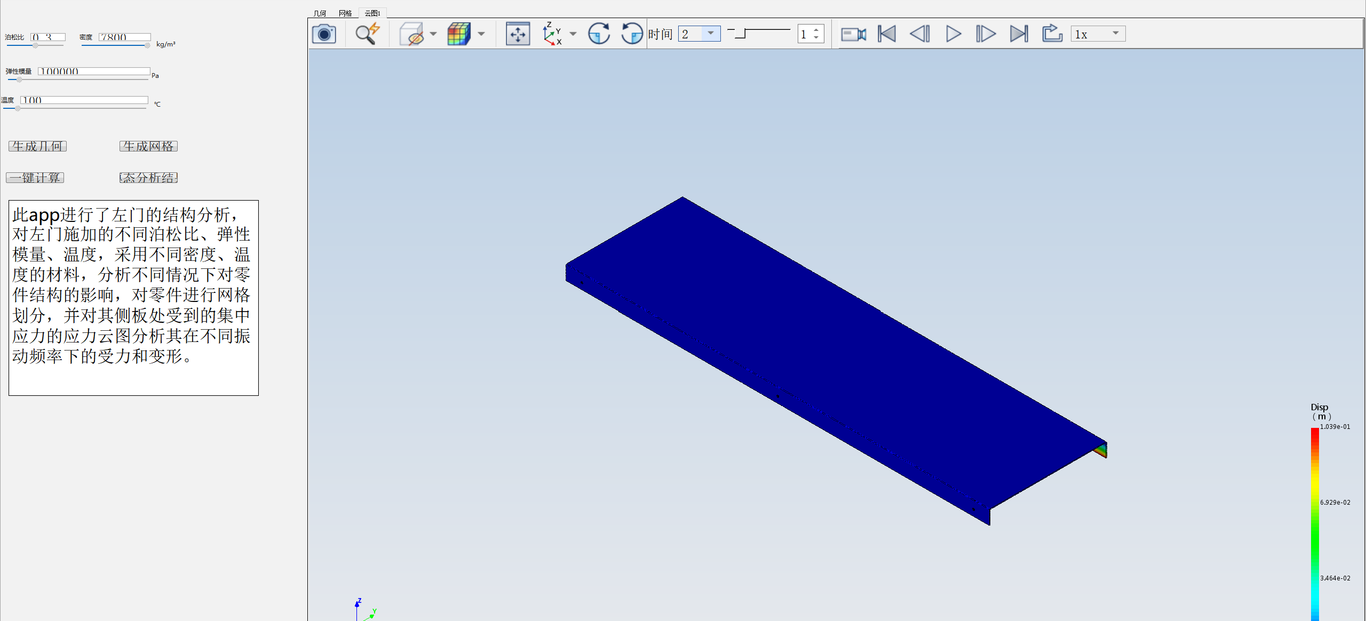The image size is (1366, 621).
Task: Select the transform/move tool icon
Action: [x=515, y=34]
